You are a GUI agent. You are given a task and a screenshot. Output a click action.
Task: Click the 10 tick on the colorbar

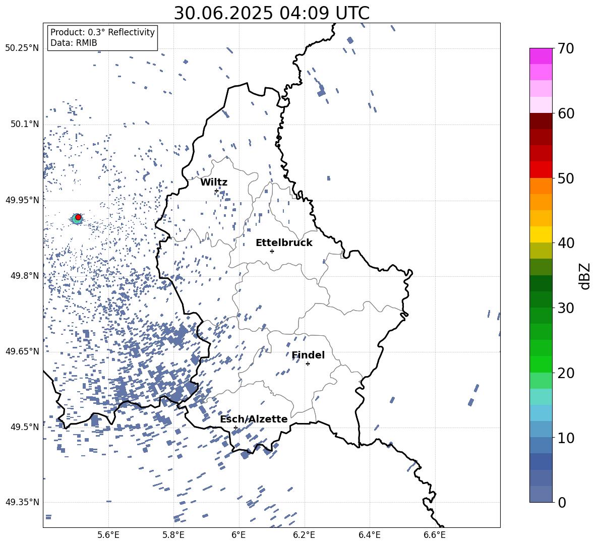(x=565, y=438)
